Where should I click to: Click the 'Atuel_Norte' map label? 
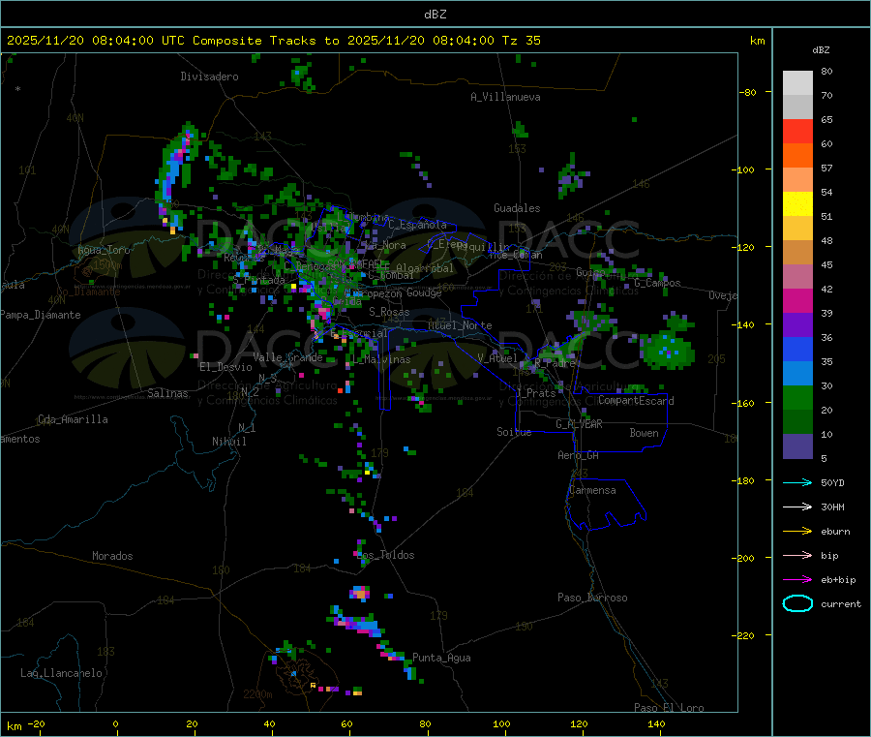coord(460,325)
